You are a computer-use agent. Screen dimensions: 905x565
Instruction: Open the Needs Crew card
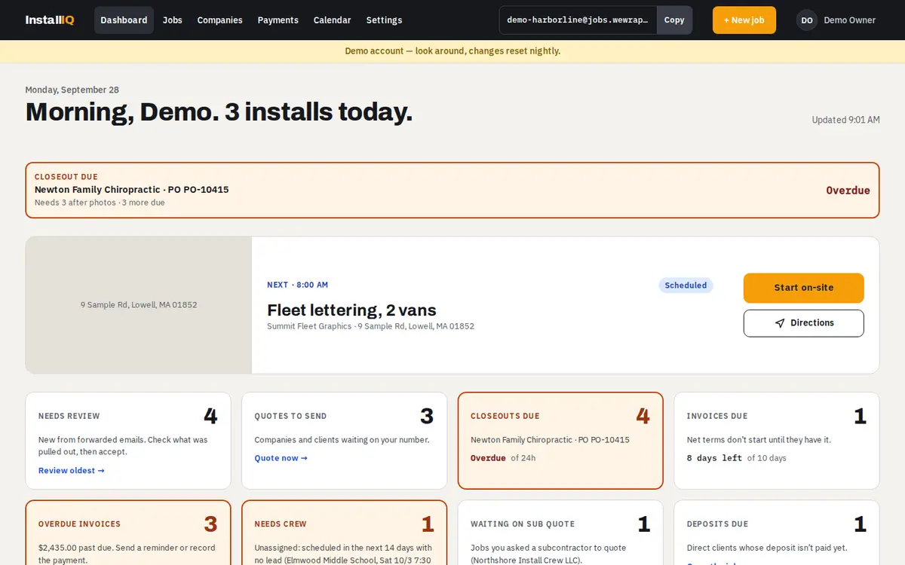tap(345, 533)
